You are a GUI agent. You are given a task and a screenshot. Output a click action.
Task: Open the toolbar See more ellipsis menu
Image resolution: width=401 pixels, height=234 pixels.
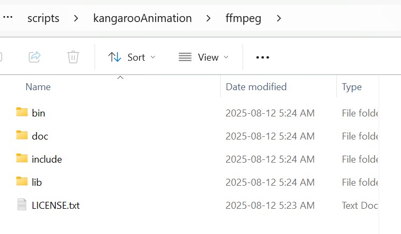[x=262, y=57]
